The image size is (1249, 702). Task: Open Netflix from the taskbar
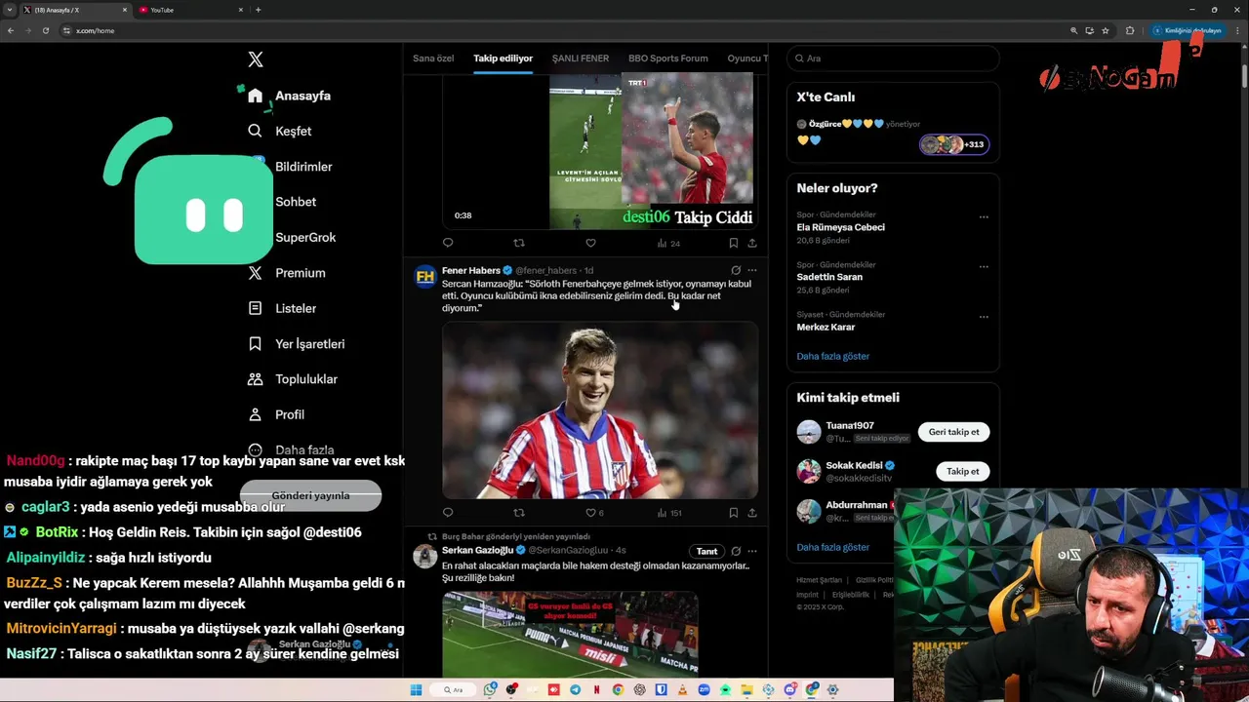596,690
